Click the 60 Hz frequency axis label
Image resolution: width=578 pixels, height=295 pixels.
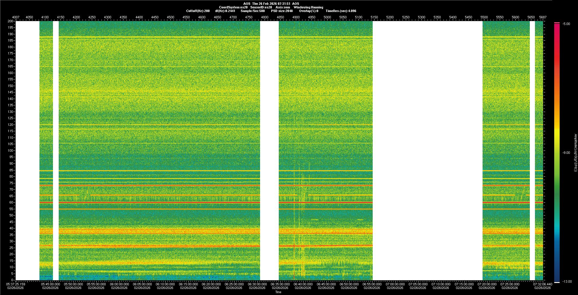11,202
